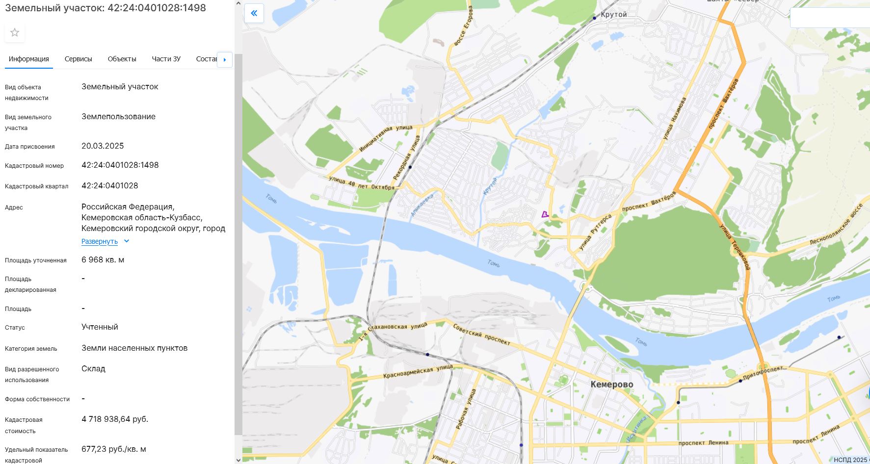This screenshot has width=870, height=464.
Task: Click the Крутой station dot on map
Action: point(594,18)
